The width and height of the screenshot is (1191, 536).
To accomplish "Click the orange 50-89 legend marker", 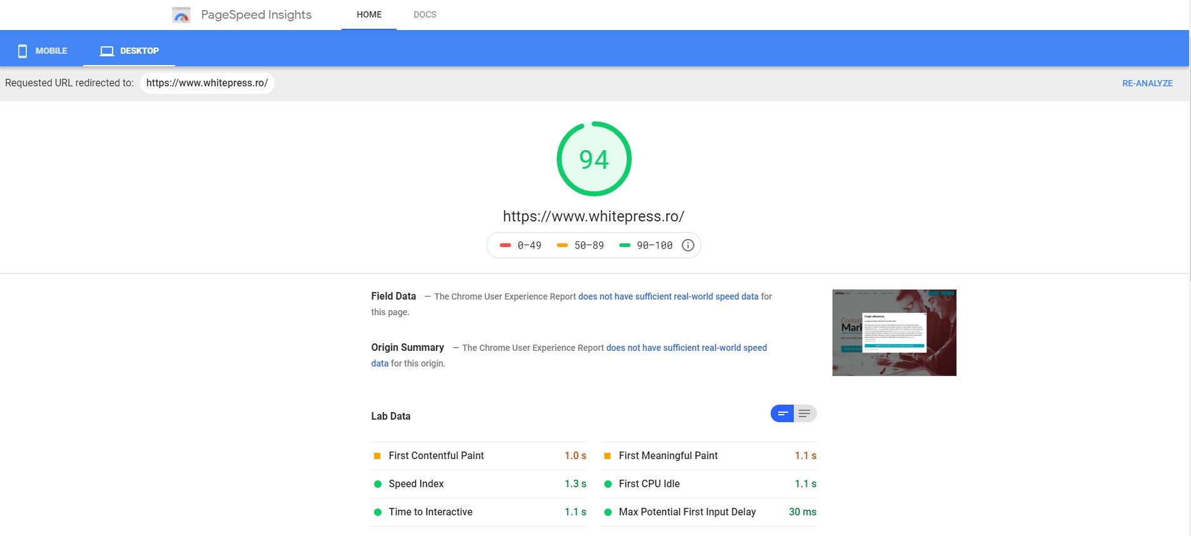I will [562, 245].
